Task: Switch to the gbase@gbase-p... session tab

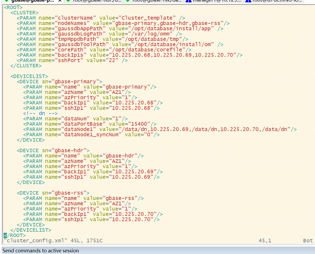Action: point(33,1)
